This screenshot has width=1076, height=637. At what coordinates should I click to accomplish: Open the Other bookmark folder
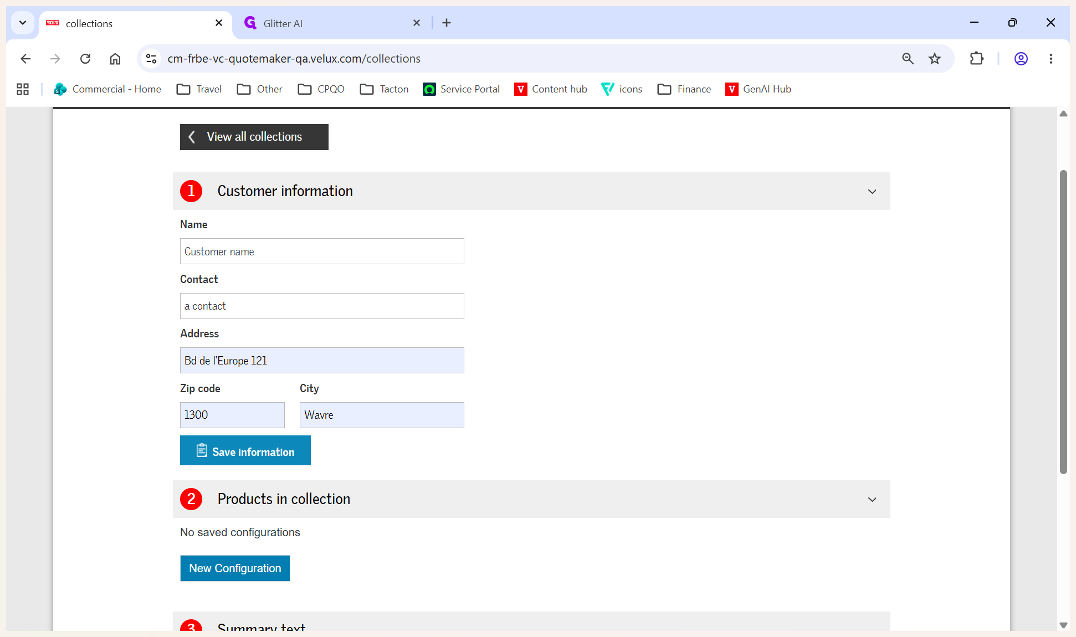point(260,89)
